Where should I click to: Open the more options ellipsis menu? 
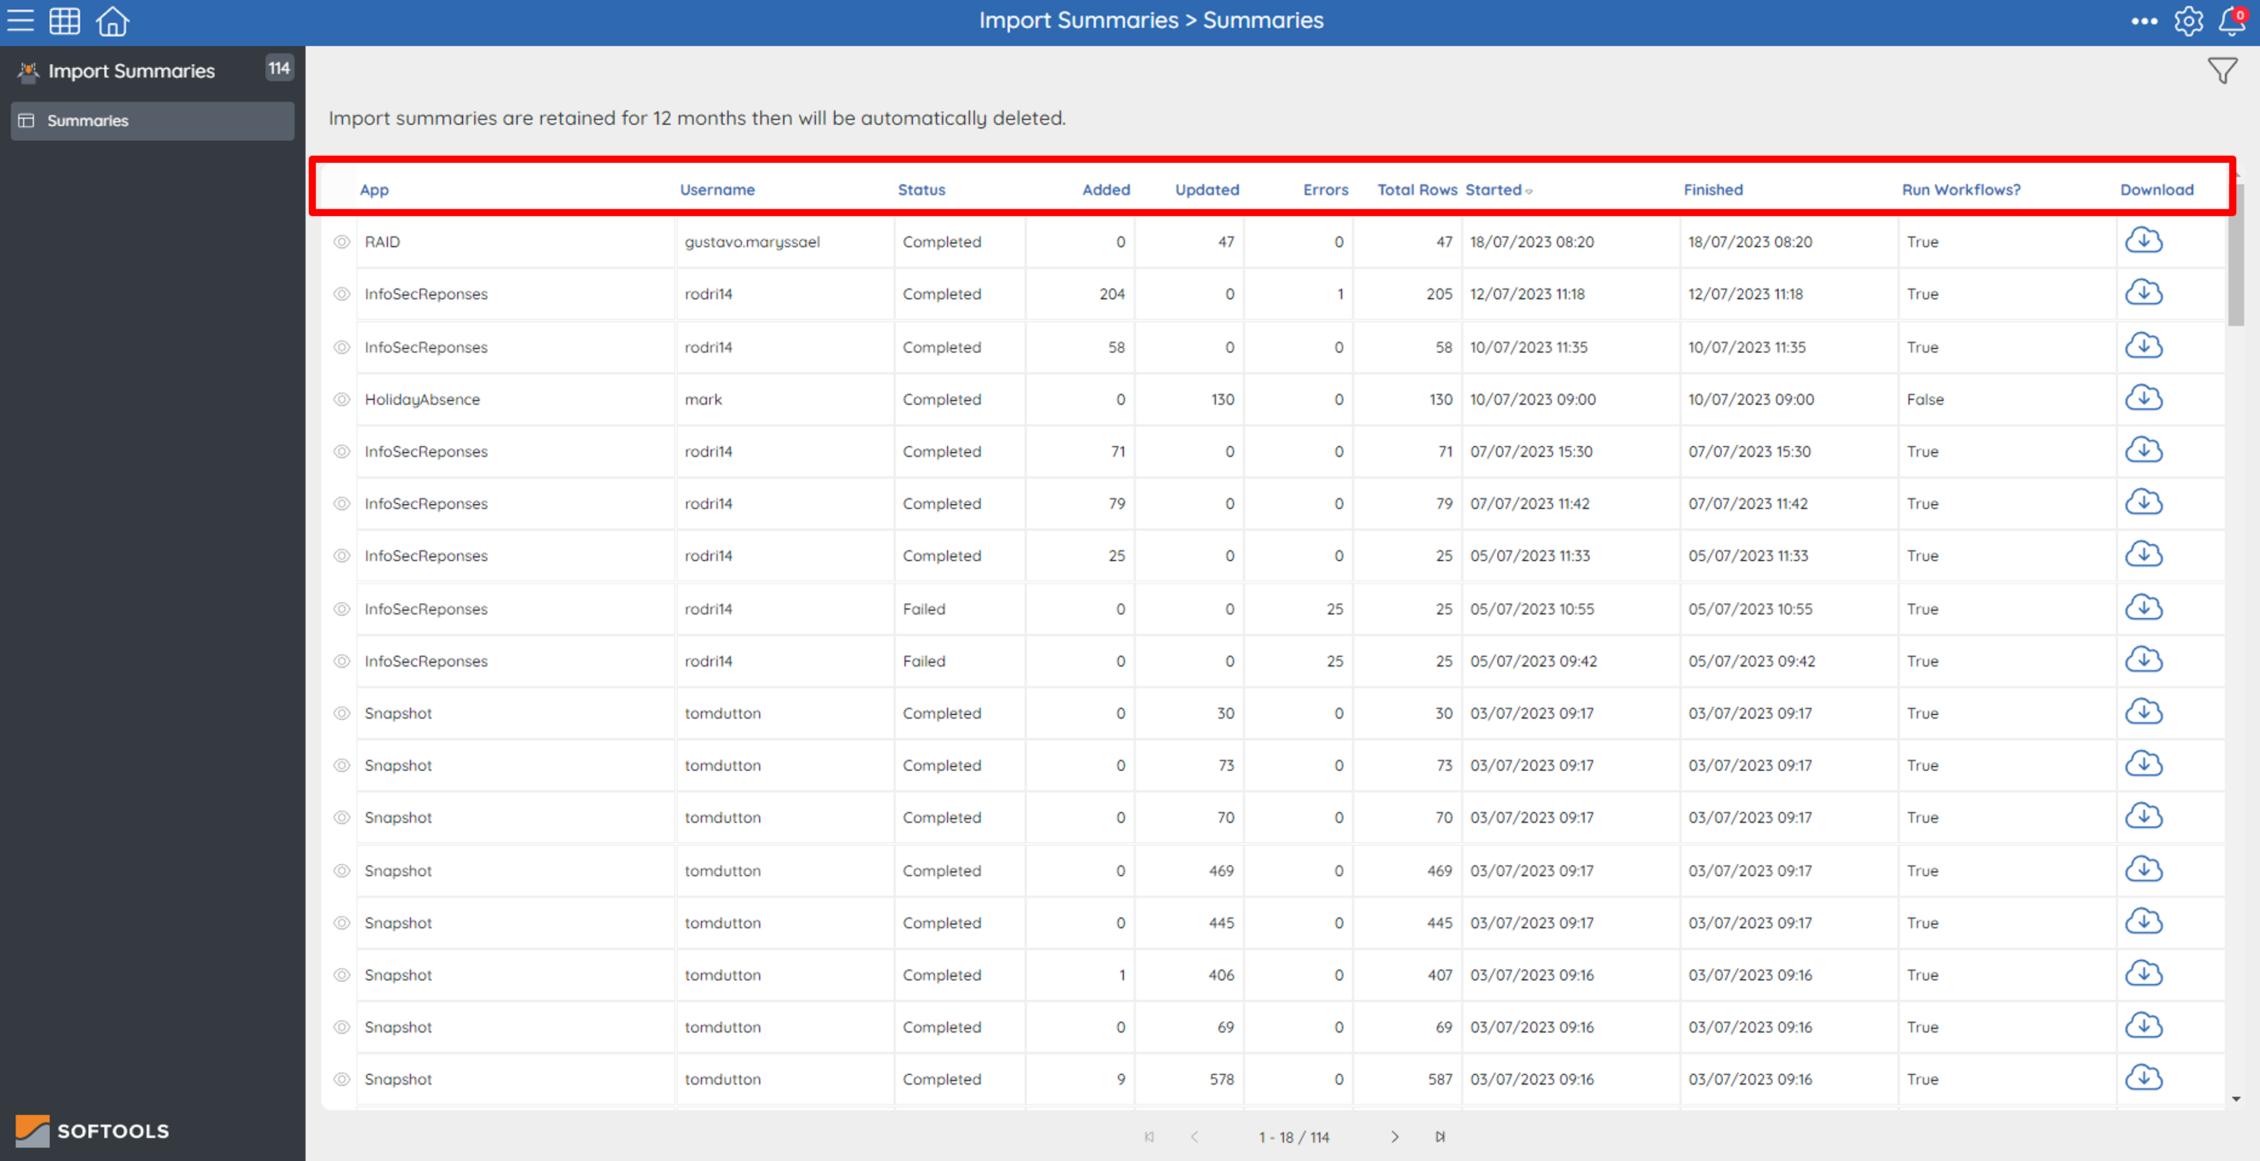point(2143,21)
